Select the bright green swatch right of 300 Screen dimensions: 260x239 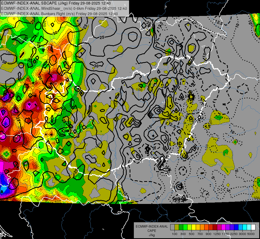(x=185, y=227)
